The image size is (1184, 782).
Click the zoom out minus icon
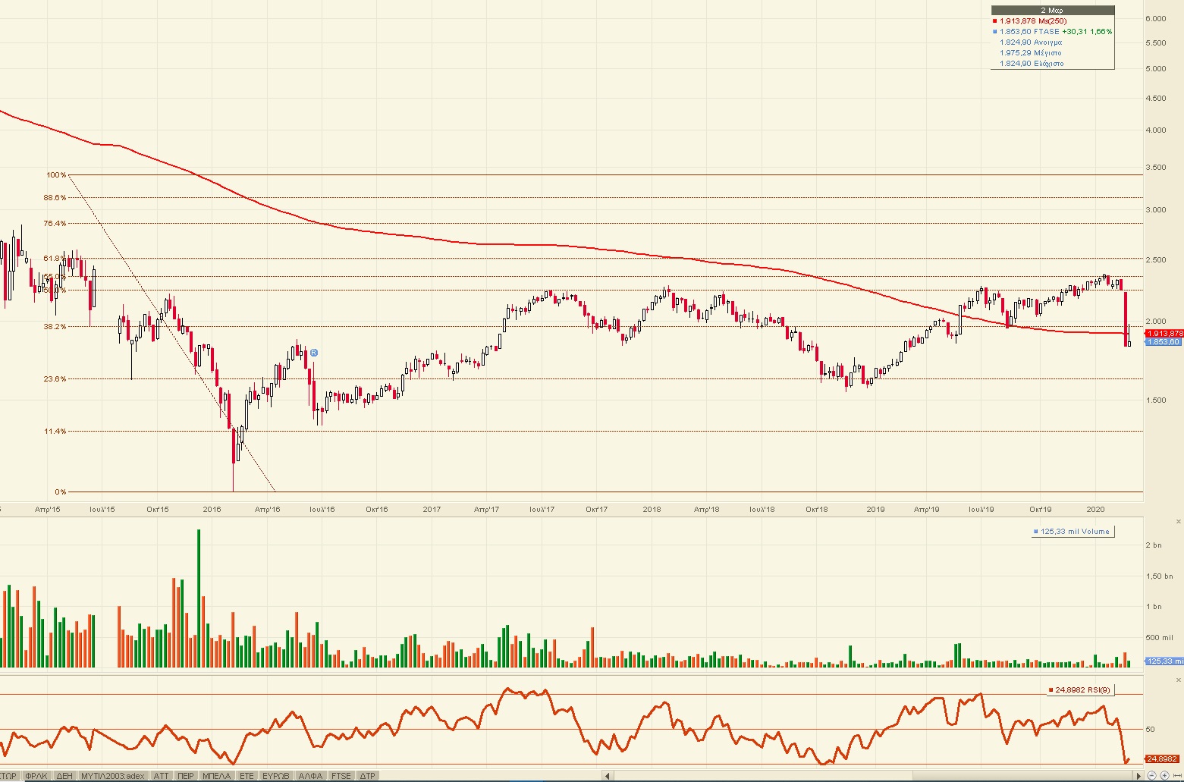pos(1152,775)
